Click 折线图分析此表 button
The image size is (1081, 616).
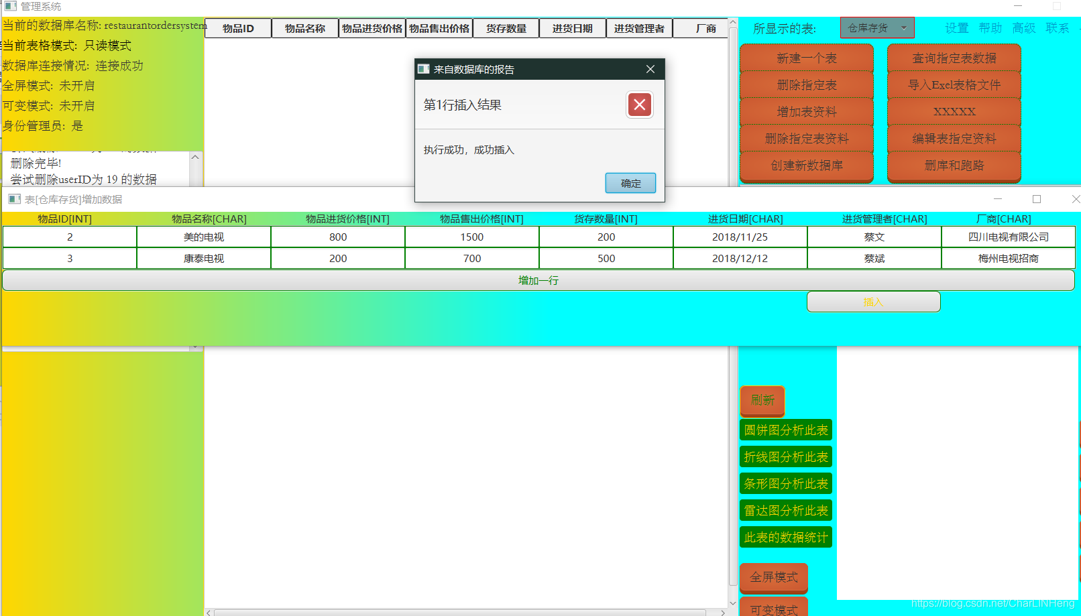click(786, 457)
